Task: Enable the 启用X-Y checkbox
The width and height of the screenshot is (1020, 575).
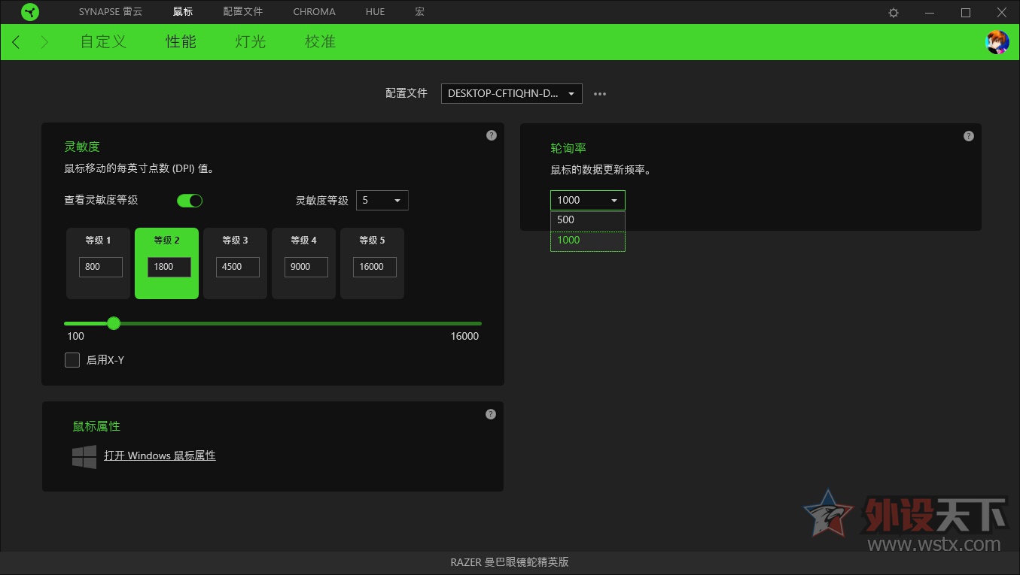Action: (x=72, y=360)
